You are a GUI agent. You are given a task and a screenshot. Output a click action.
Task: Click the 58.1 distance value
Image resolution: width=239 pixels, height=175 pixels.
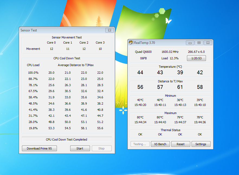point(84,128)
